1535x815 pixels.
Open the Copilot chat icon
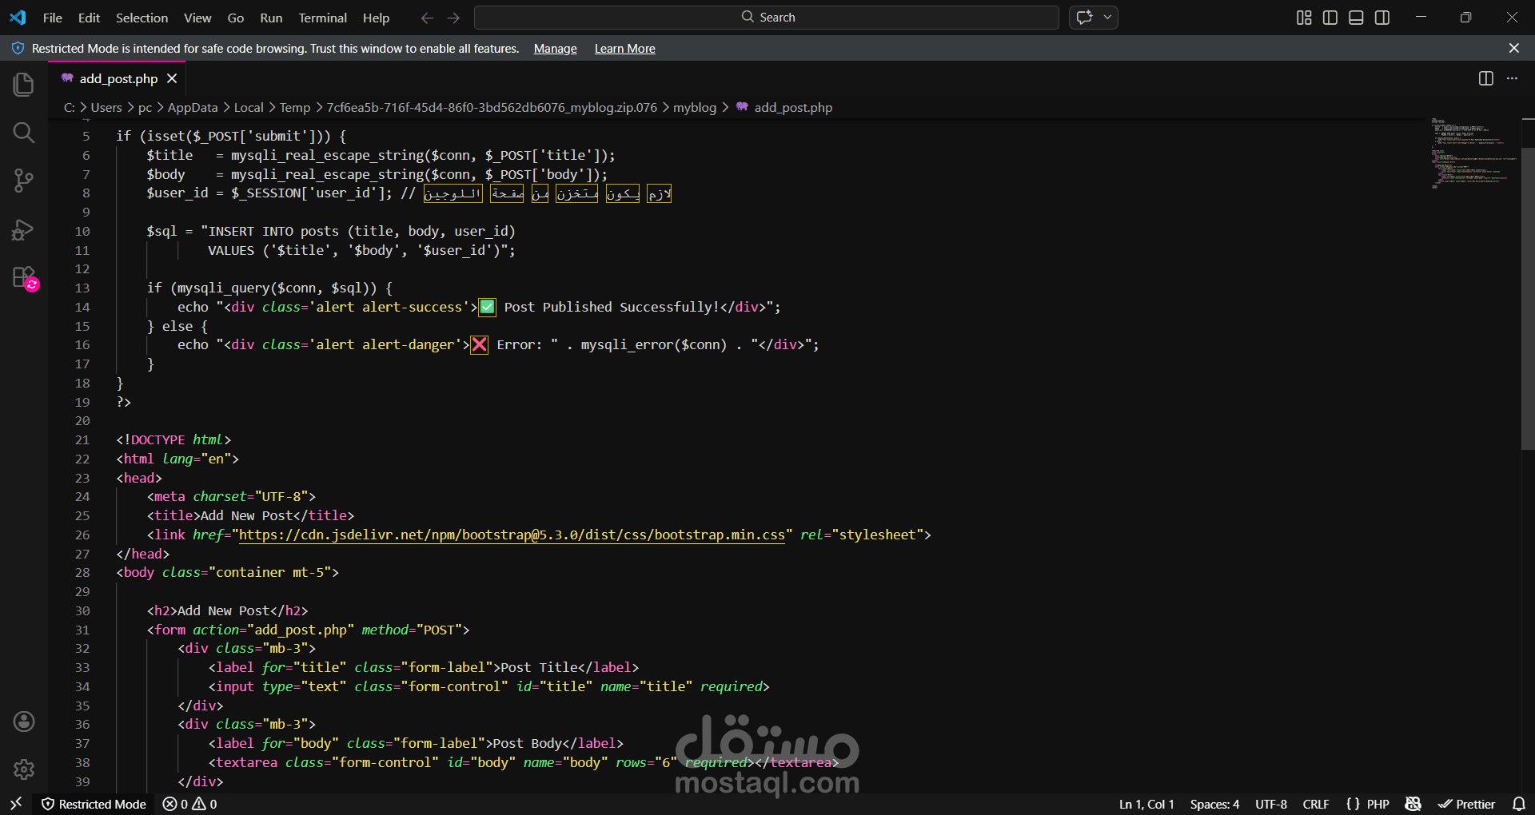pos(1085,18)
